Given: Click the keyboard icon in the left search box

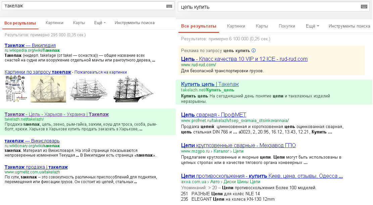Looking at the screenshot, I should [169, 6].
